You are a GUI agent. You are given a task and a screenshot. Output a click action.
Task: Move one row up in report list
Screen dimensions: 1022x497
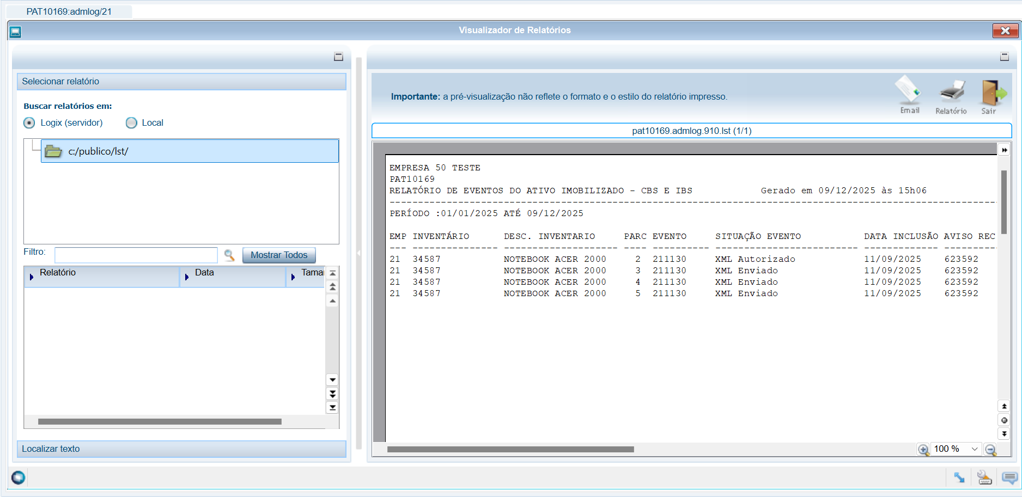332,300
